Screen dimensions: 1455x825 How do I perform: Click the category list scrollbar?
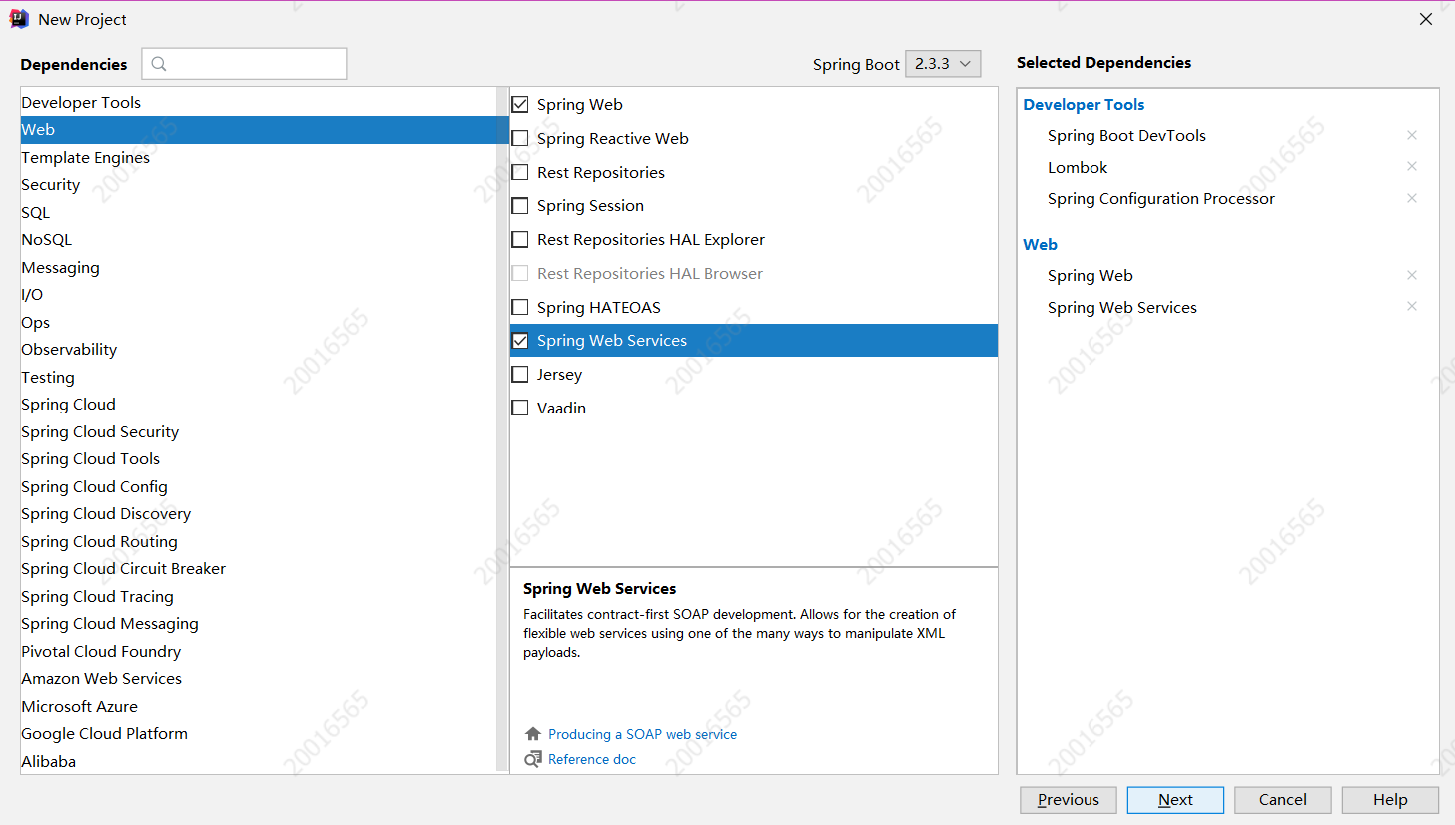click(x=502, y=429)
